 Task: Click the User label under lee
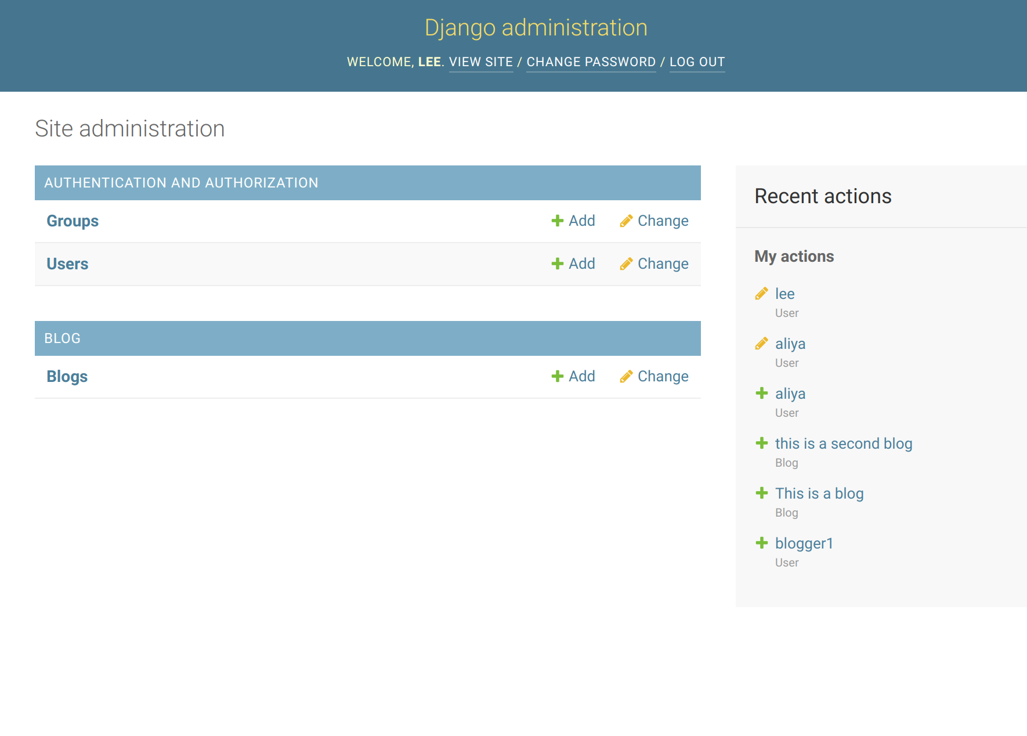pos(787,313)
